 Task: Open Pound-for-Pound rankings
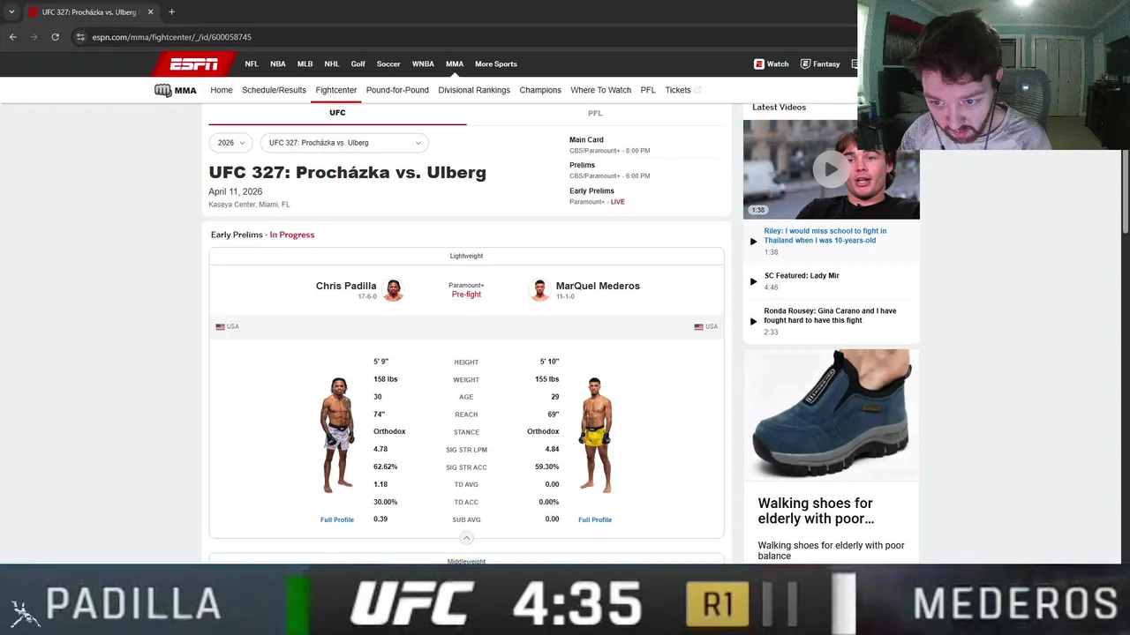(397, 90)
